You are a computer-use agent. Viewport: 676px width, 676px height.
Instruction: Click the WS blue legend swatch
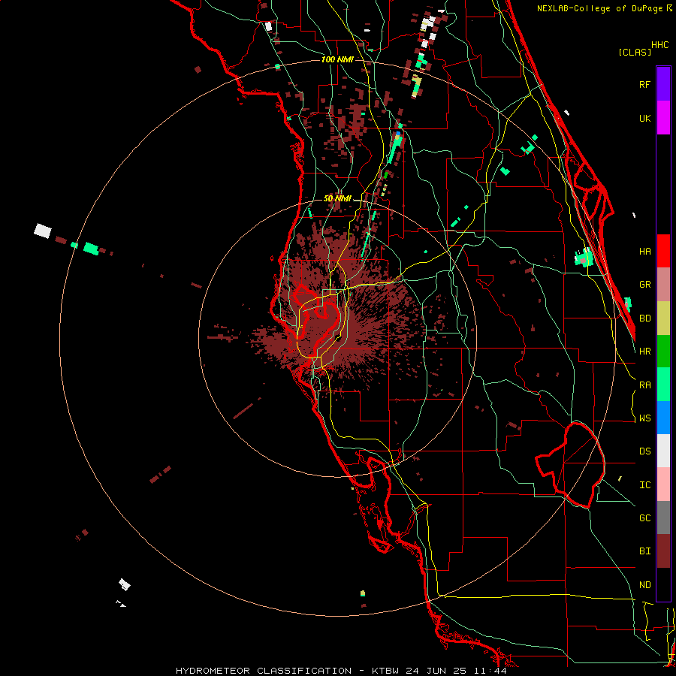click(x=663, y=418)
